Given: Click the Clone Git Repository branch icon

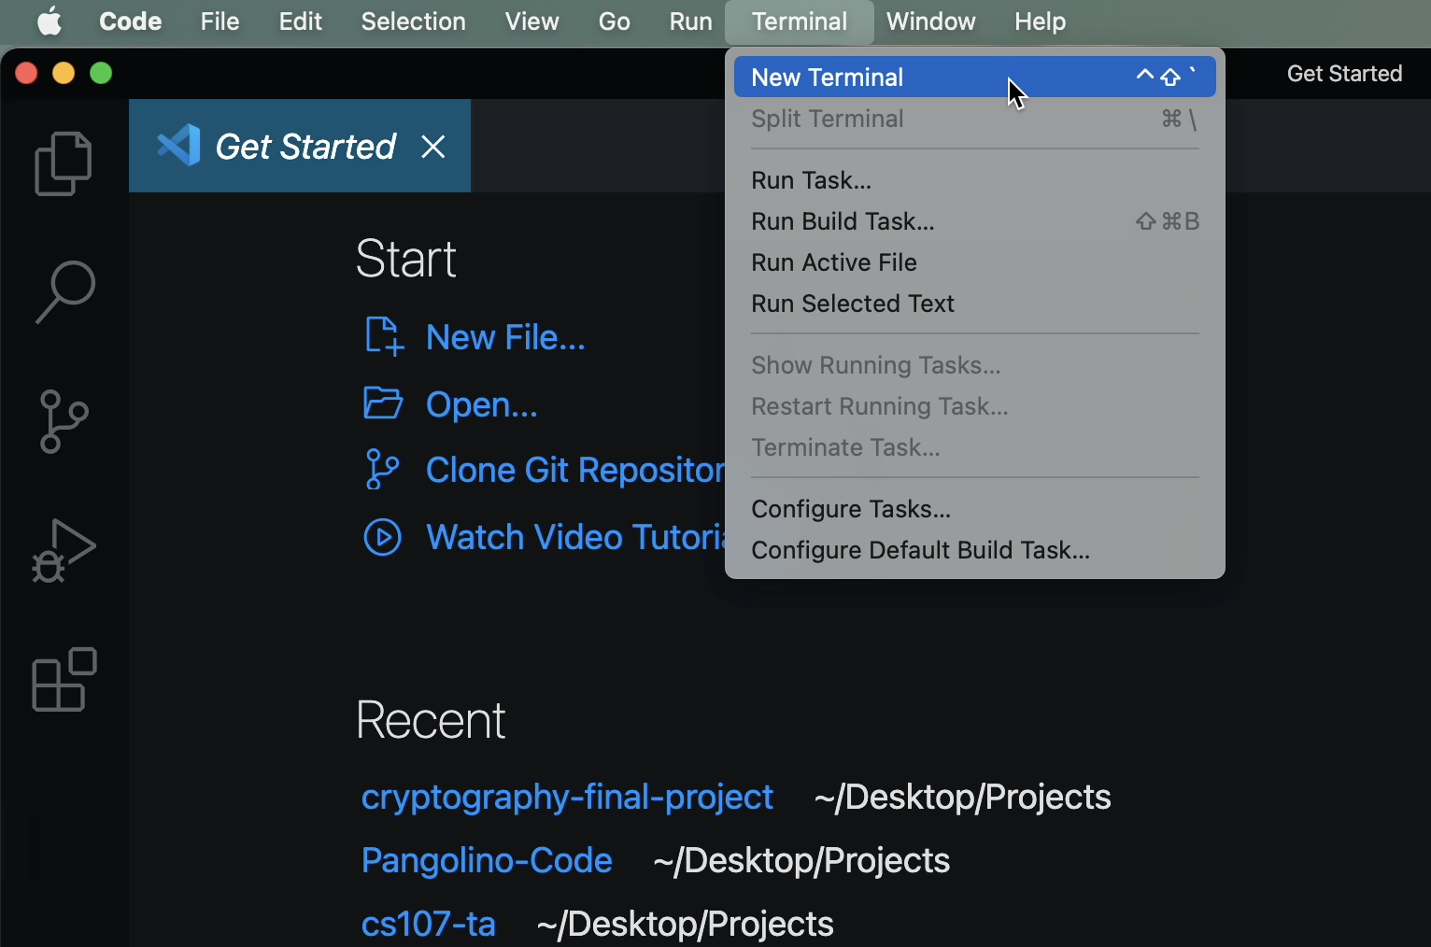Looking at the screenshot, I should pos(382,470).
